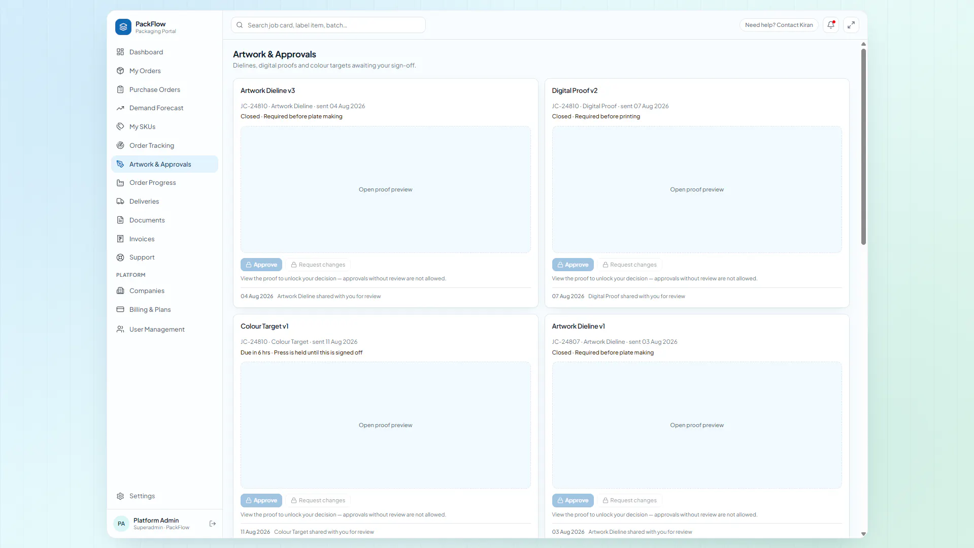This screenshot has height=548, width=974.
Task: Approve Colour Target v1
Action: pyautogui.click(x=261, y=500)
